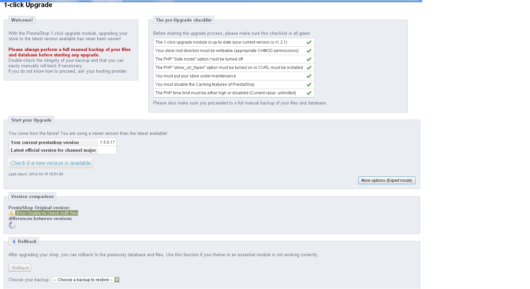Click the '1-click Upgrade' page title
This screenshot has width=530, height=289.
tap(28, 5)
